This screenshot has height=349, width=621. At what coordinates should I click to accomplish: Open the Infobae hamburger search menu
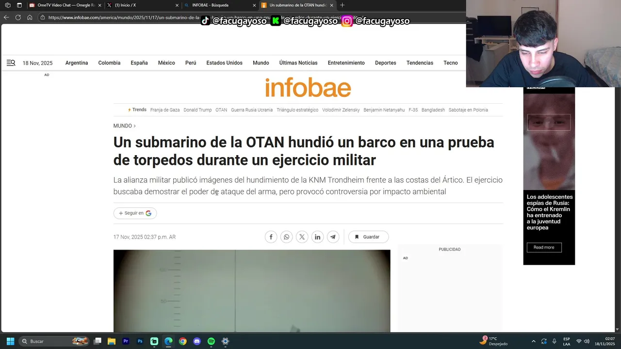11,63
